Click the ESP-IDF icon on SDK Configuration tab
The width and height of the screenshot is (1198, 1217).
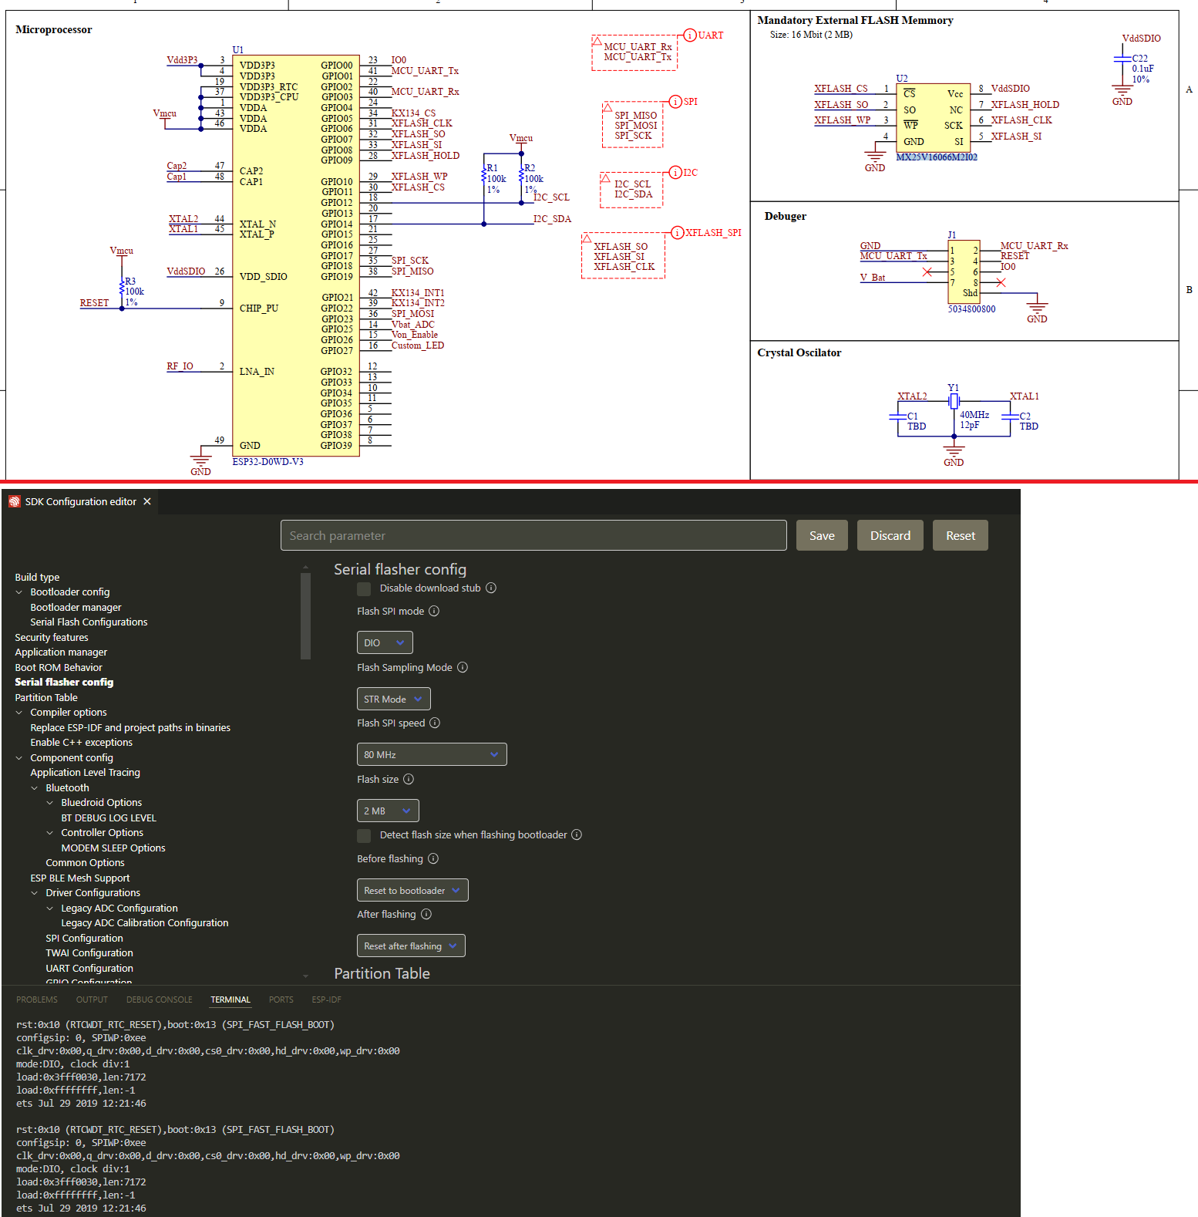(14, 501)
